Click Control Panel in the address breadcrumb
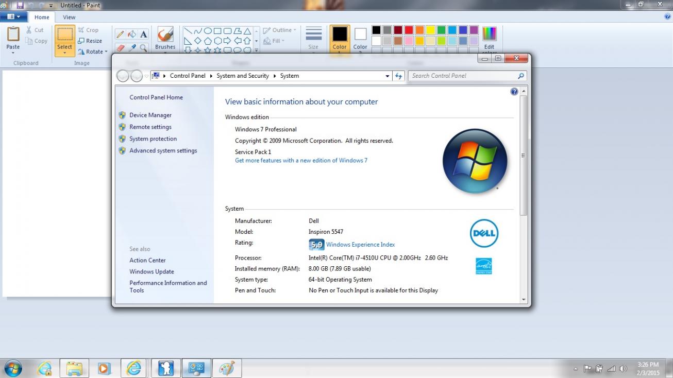Viewport: 673px width, 378px height. pyautogui.click(x=188, y=76)
